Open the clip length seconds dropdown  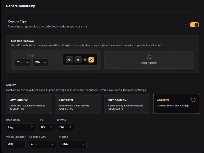[40, 62]
